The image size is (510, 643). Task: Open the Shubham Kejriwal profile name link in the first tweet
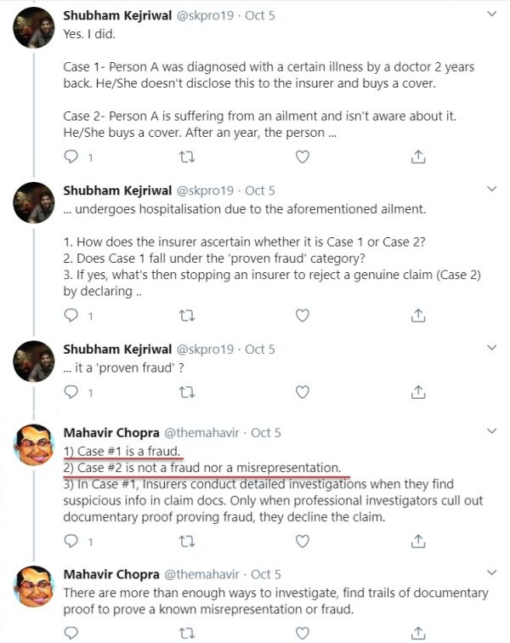point(117,16)
